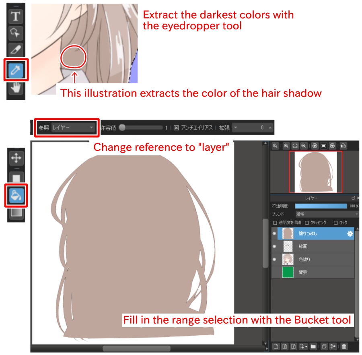
Task: Adjust the 不透明度 opacity slider
Action: click(321, 206)
